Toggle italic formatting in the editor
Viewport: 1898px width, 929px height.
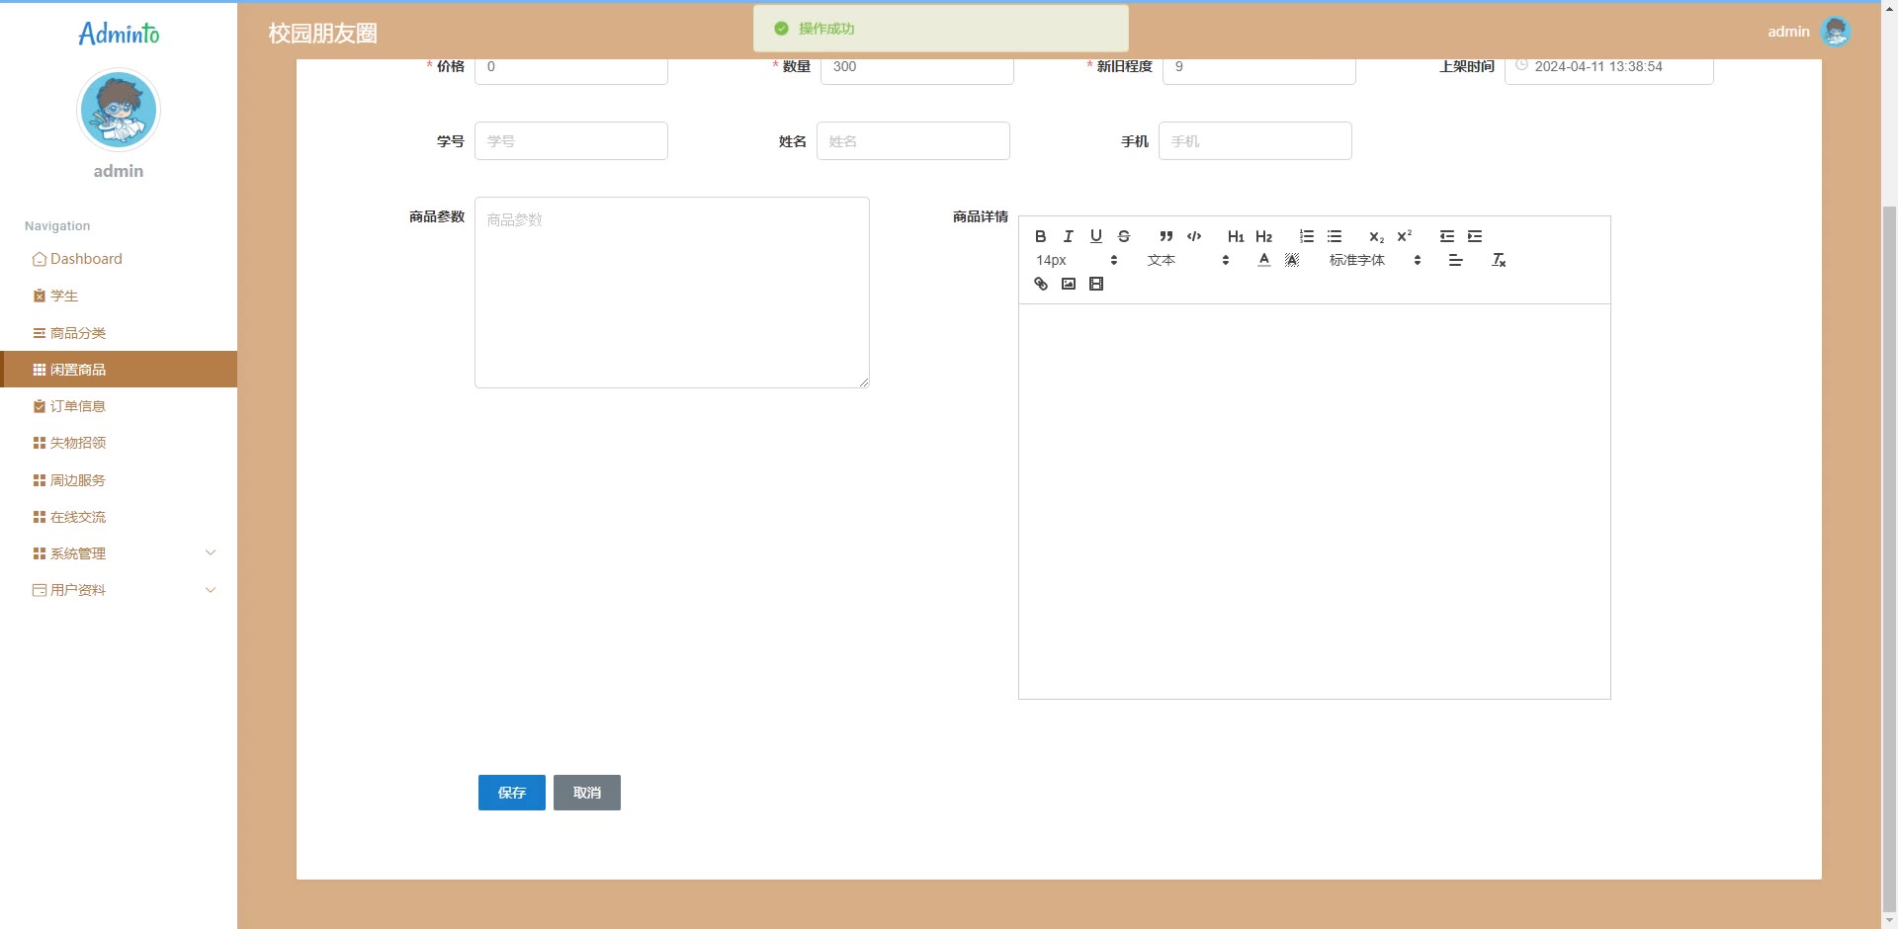(x=1068, y=236)
